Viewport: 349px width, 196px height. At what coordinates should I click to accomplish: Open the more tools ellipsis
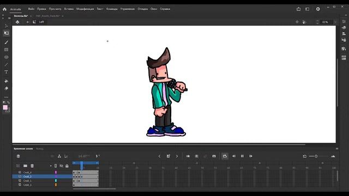point(6,97)
